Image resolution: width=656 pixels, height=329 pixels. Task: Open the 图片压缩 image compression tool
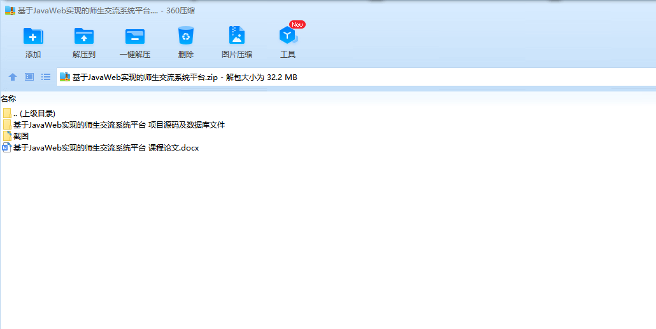[237, 36]
